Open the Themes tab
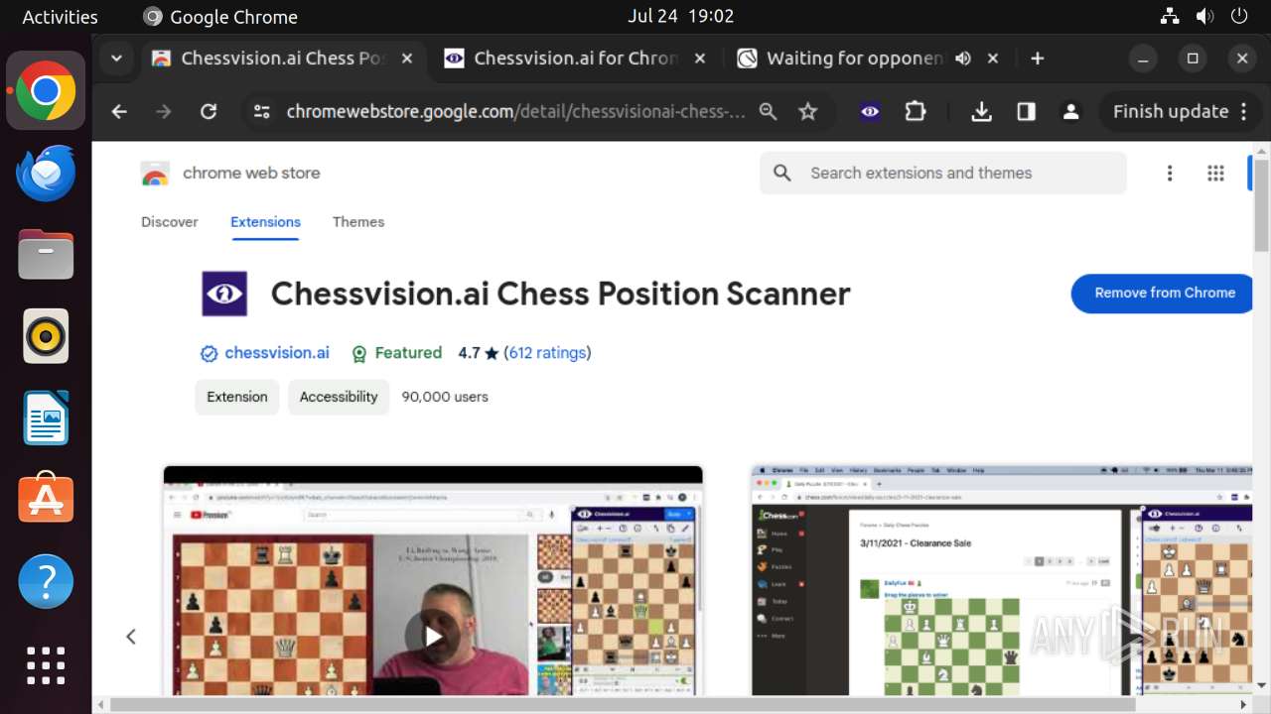 point(358,222)
